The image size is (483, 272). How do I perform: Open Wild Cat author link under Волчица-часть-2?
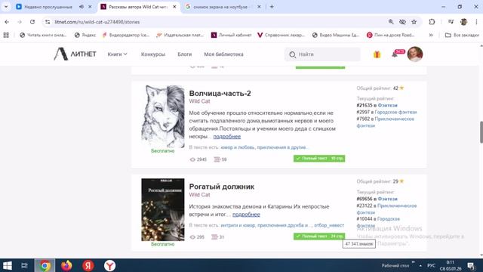pyautogui.click(x=199, y=101)
